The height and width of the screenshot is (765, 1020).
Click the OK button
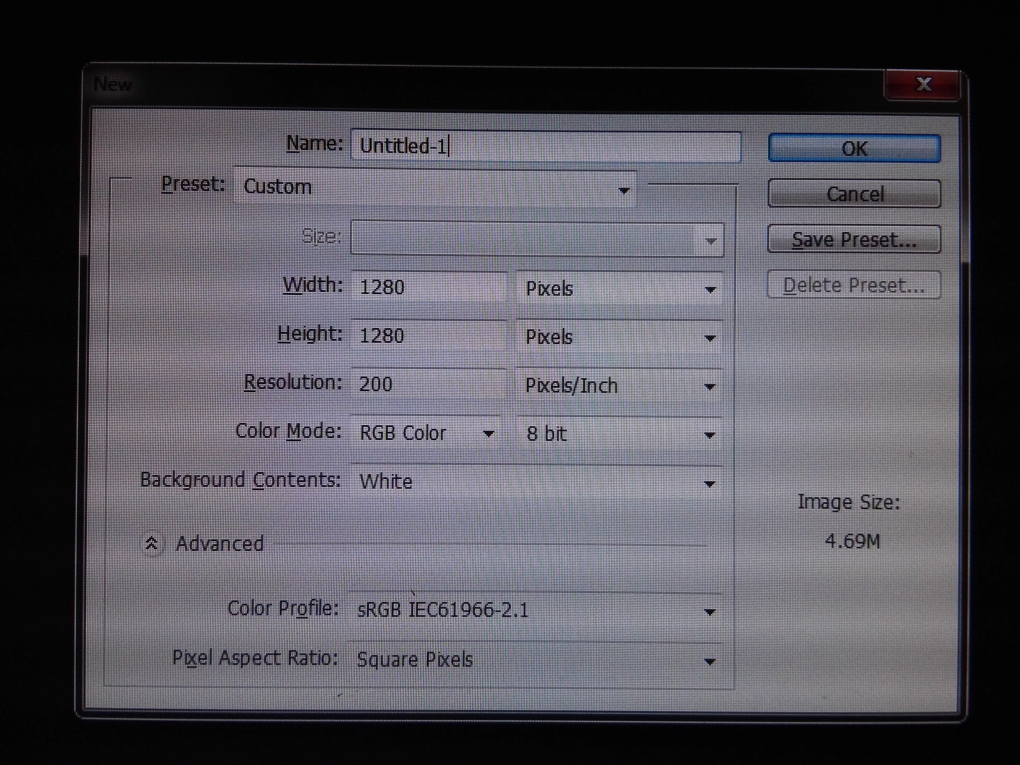click(854, 148)
